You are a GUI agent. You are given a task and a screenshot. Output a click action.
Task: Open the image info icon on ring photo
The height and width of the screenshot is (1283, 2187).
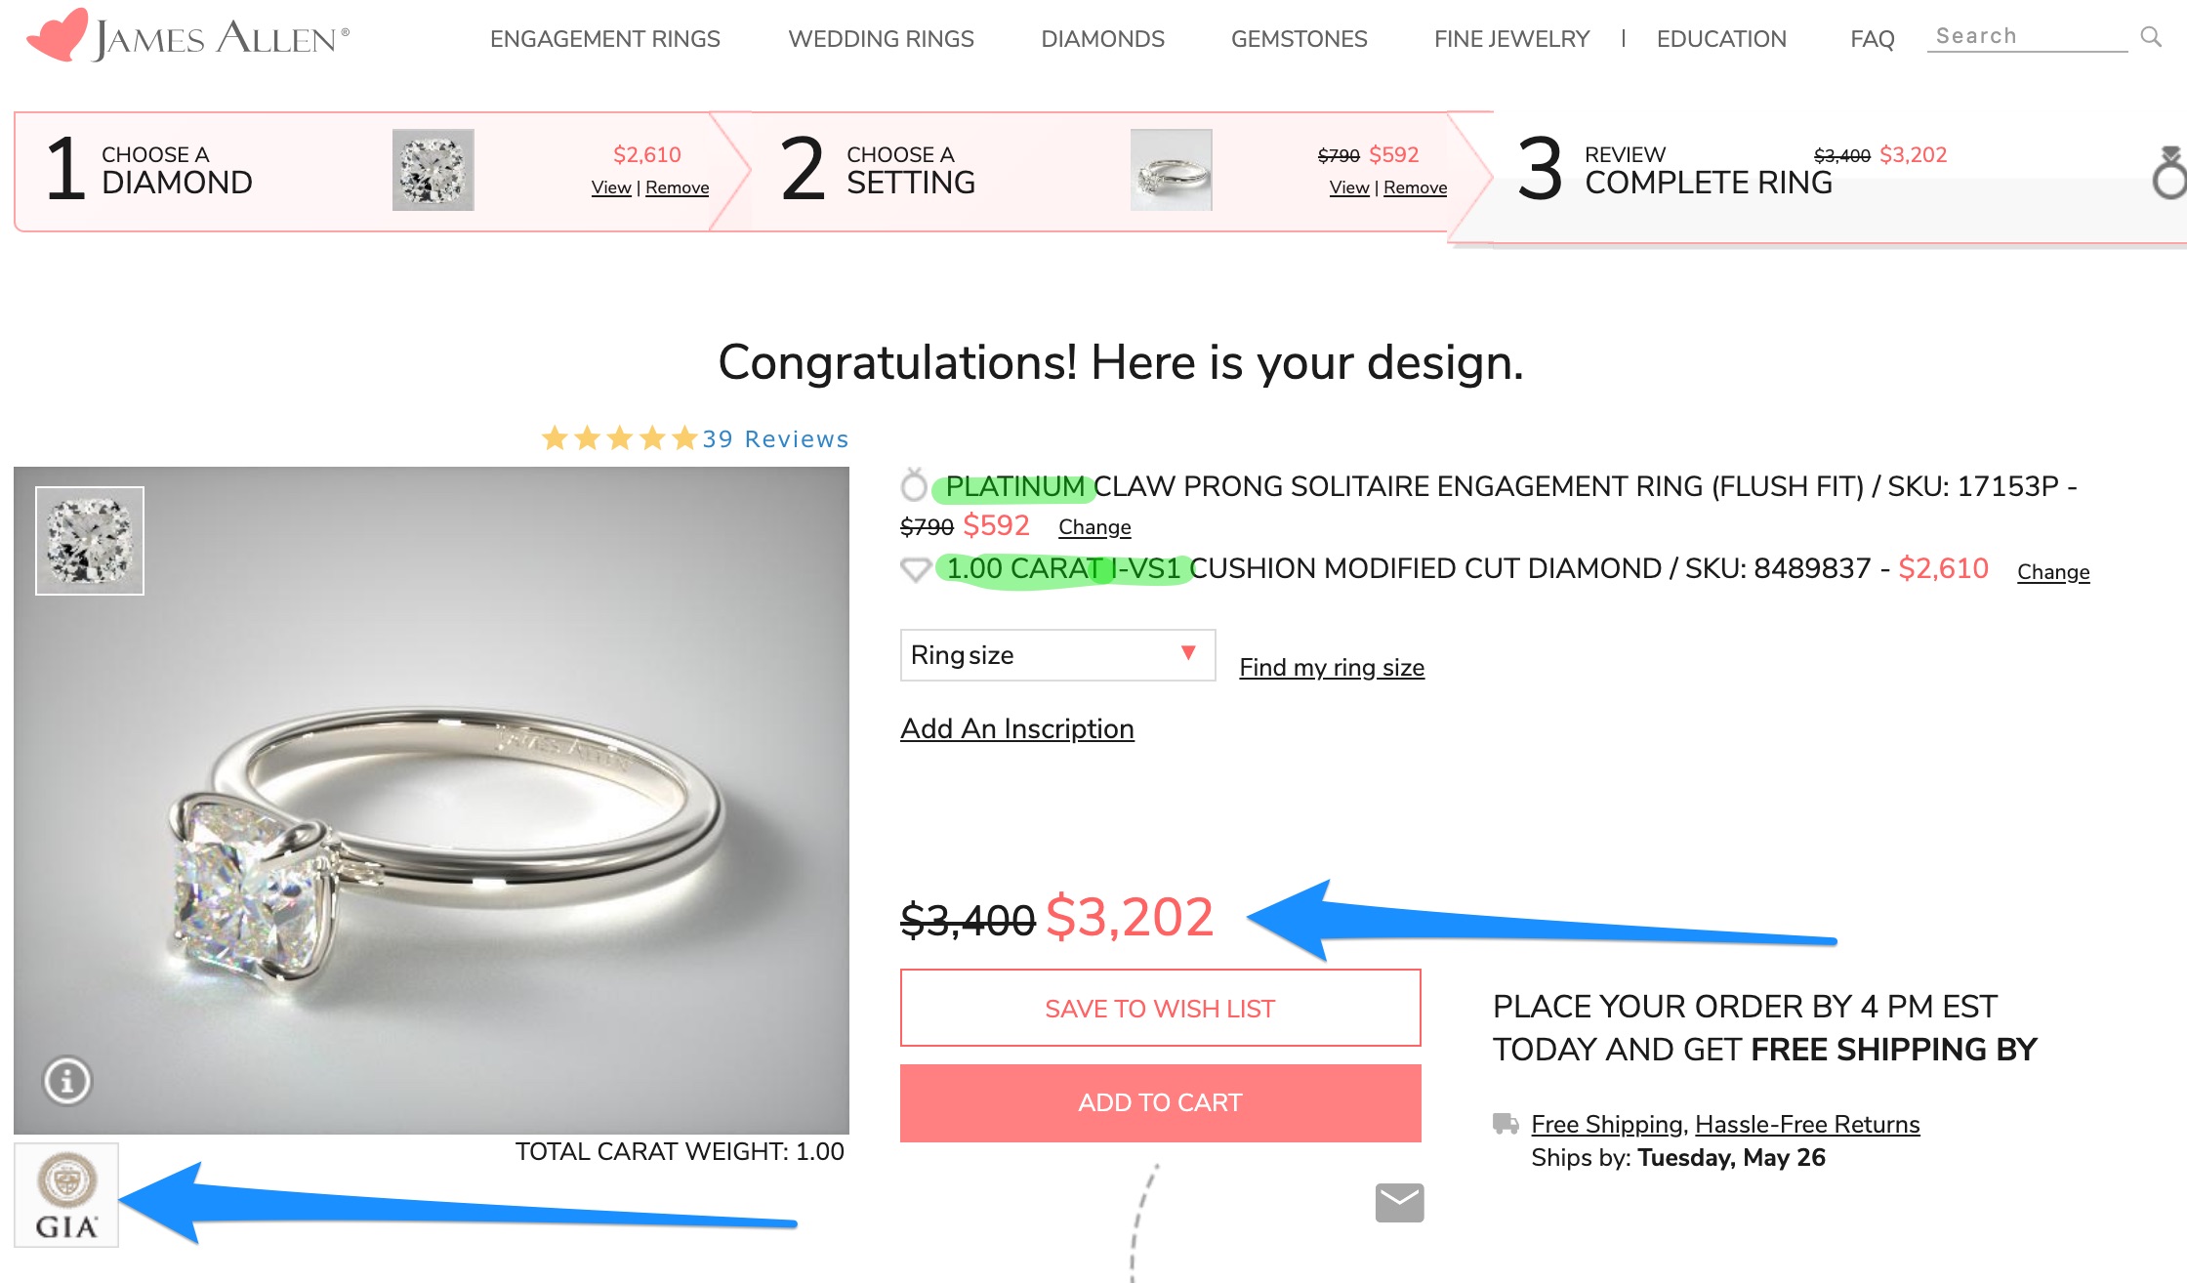click(67, 1081)
